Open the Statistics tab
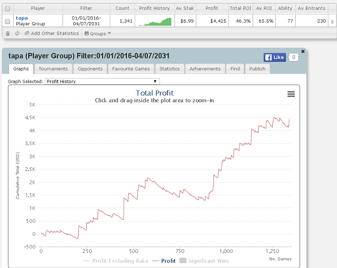337x268 pixels. [169, 69]
